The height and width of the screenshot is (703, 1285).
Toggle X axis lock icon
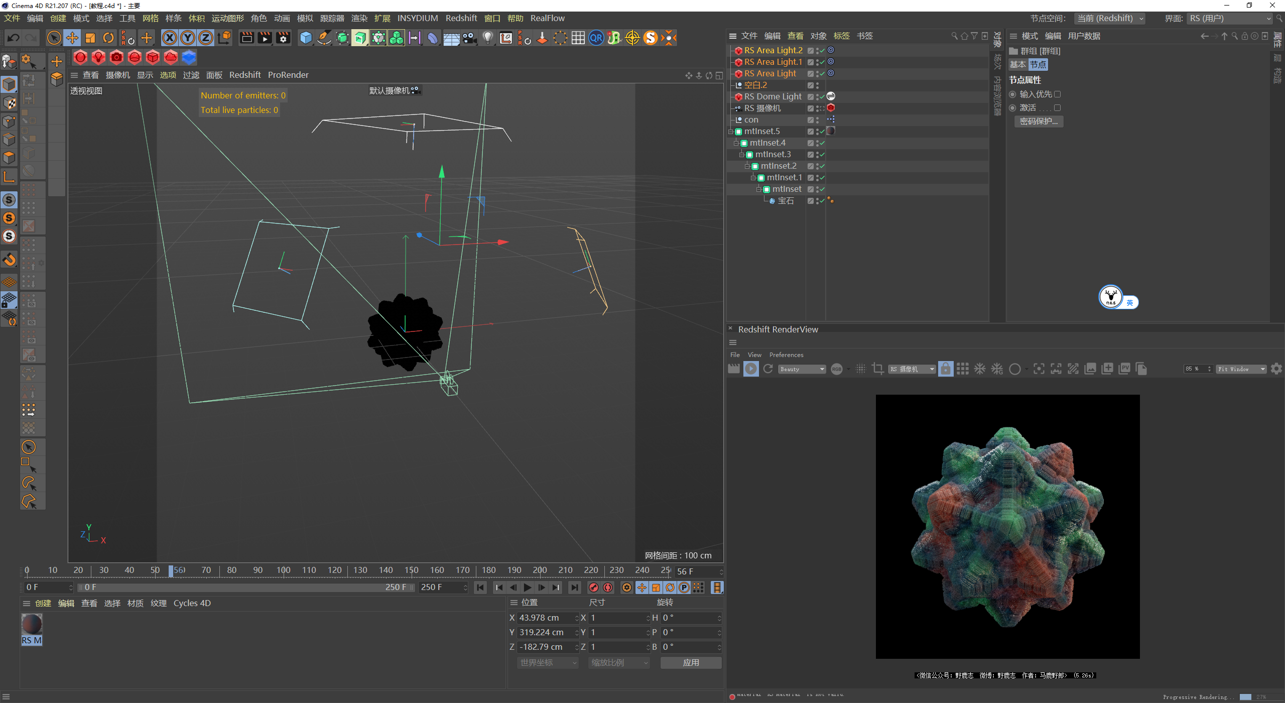(170, 38)
